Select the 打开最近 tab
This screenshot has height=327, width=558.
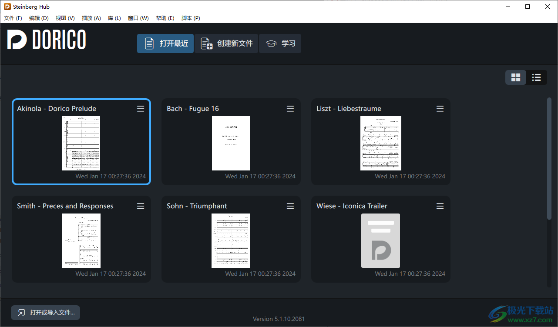point(165,43)
